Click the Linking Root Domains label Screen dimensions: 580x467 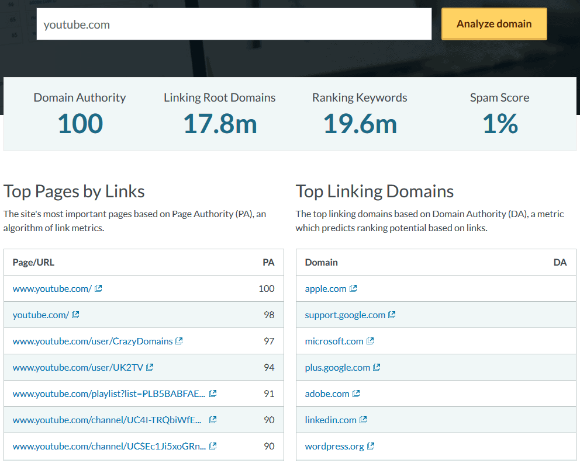tap(220, 97)
